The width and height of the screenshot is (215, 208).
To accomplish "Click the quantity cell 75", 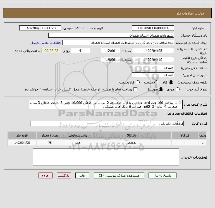I will click(x=50, y=143).
